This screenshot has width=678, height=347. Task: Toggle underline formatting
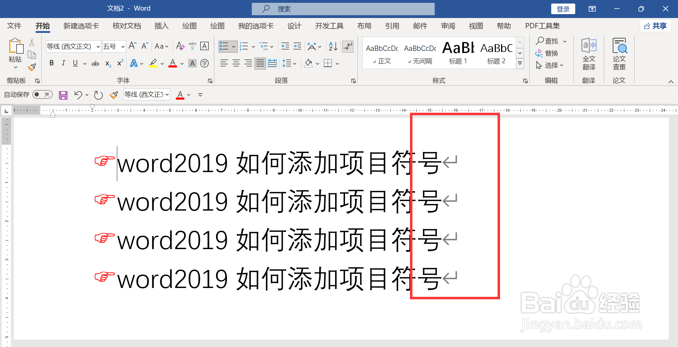pos(75,63)
